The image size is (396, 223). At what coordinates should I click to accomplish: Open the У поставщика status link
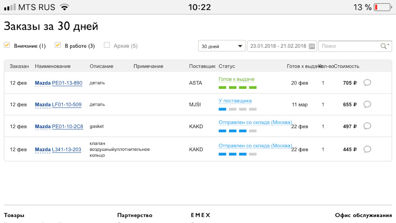[235, 101]
